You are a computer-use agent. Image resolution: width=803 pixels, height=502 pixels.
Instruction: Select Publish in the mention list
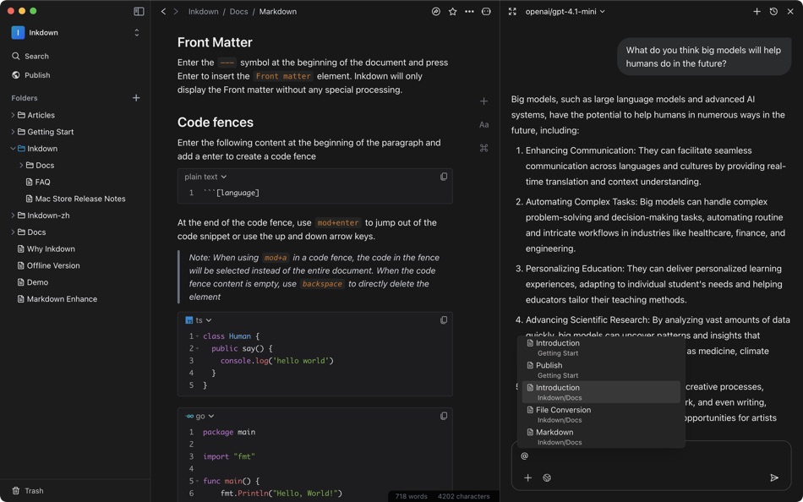click(x=601, y=370)
